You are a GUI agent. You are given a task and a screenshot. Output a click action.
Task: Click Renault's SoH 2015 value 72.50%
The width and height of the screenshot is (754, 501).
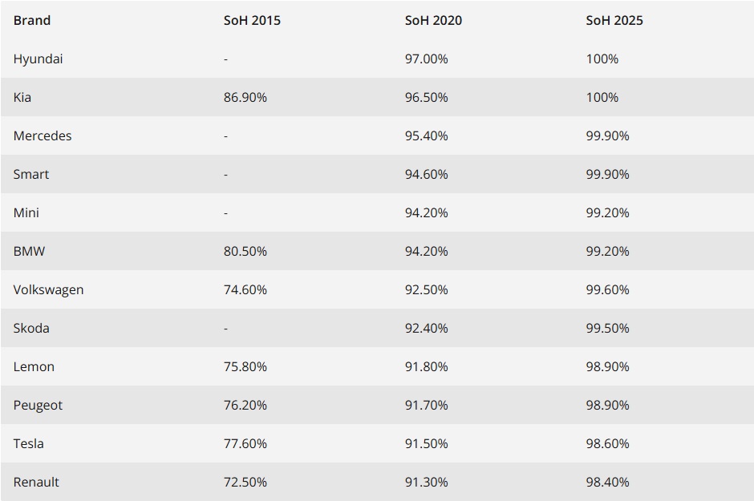tap(245, 482)
